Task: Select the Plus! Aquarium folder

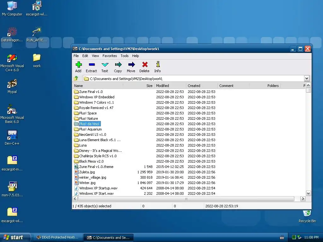Action: [x=88, y=129]
